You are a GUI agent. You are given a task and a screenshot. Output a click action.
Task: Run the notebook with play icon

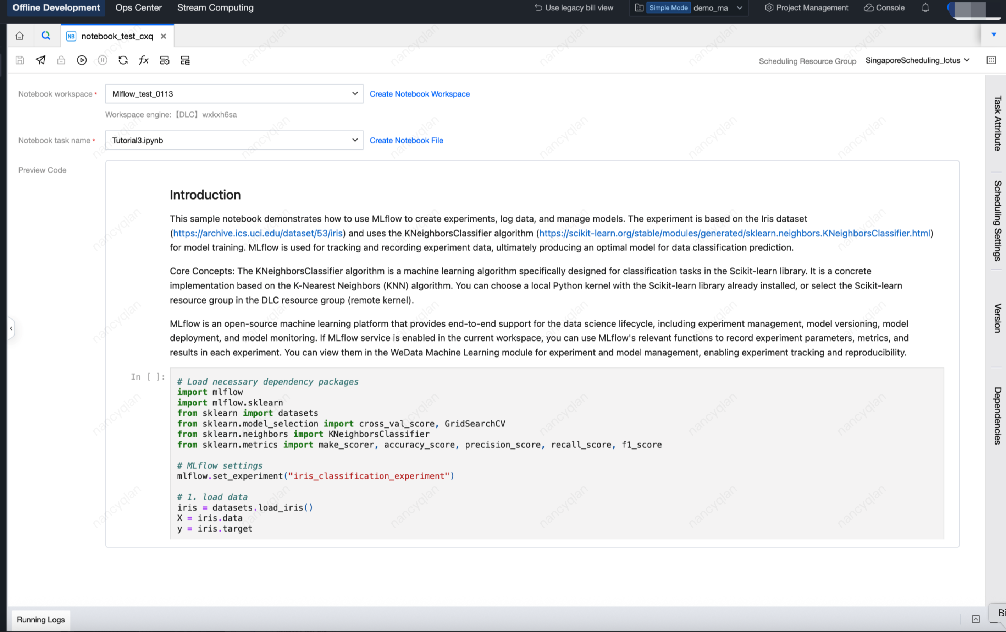[x=82, y=60]
